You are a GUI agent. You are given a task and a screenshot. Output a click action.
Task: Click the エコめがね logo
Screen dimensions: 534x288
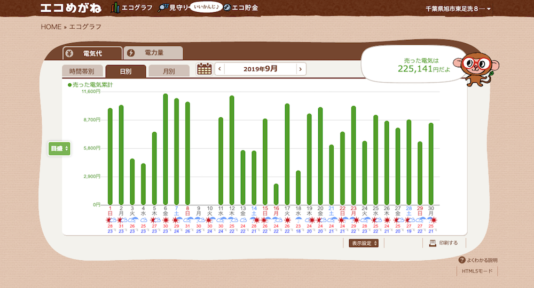click(x=71, y=8)
